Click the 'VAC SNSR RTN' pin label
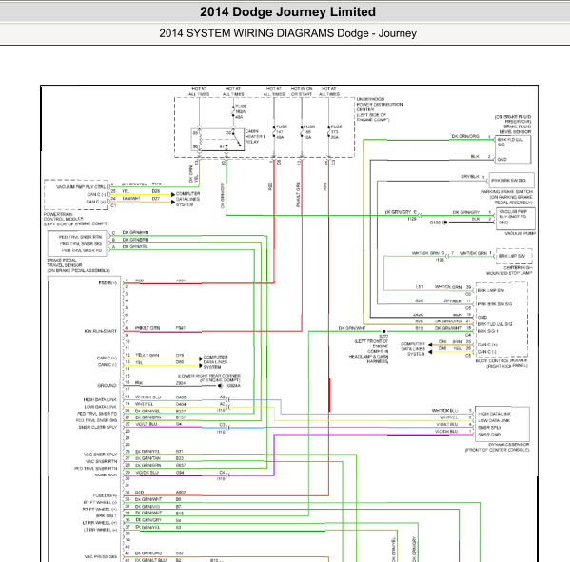Screen dimensions: 570x562 click(x=101, y=461)
